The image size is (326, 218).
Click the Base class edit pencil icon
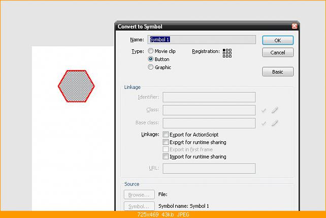[275, 123]
